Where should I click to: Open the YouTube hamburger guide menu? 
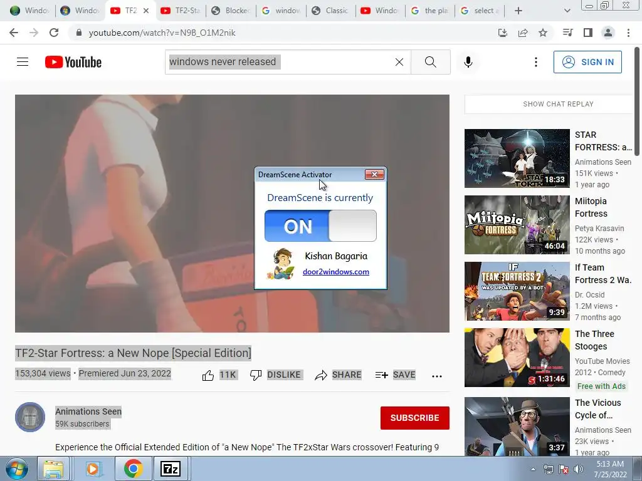click(x=23, y=62)
